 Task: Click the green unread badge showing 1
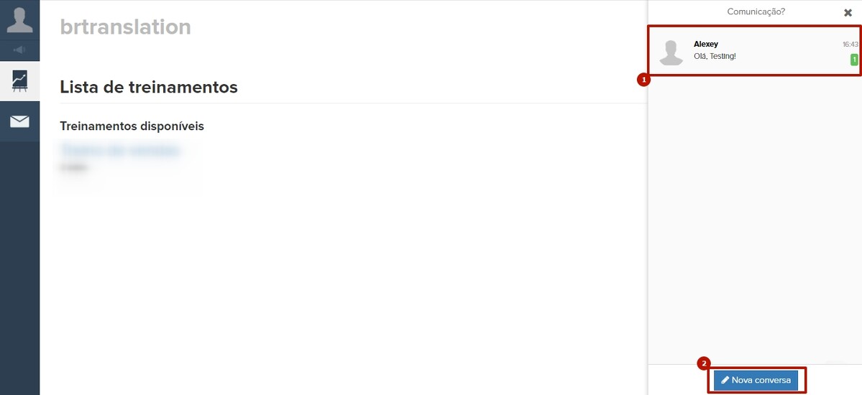[x=854, y=60]
